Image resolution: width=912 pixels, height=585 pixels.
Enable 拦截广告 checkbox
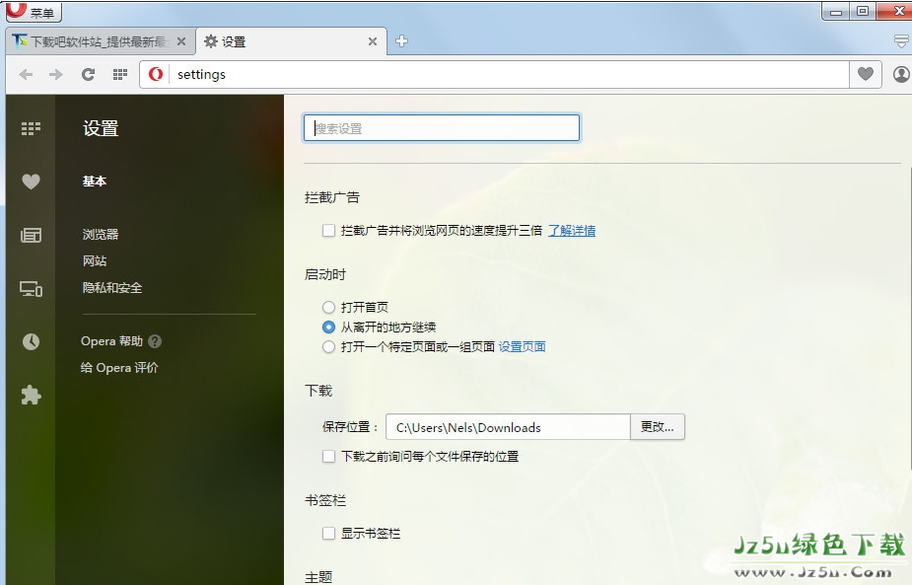pyautogui.click(x=328, y=231)
